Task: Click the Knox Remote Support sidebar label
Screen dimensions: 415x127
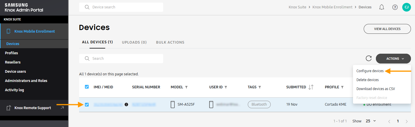Action: tap(33, 108)
